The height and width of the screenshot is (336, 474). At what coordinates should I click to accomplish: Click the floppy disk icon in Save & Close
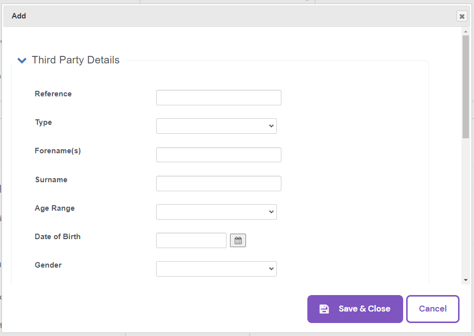[324, 309]
